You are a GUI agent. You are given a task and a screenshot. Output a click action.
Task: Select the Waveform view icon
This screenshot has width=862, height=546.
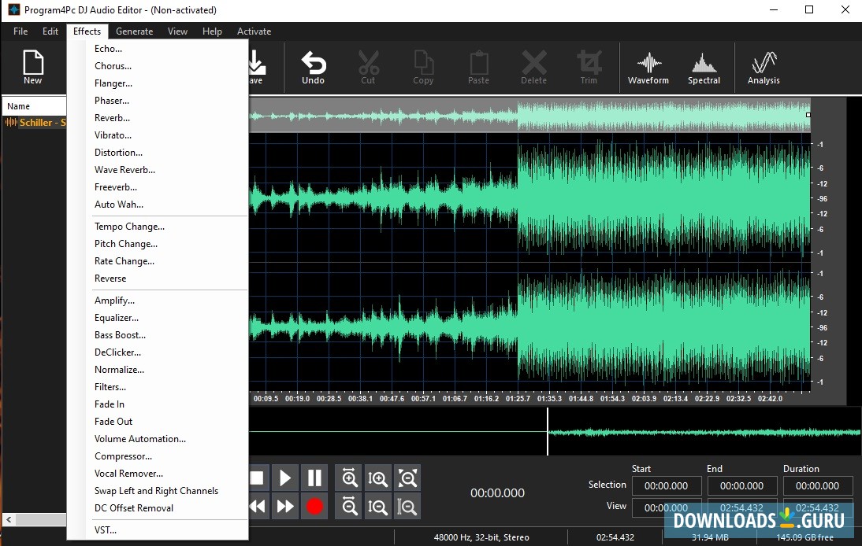648,67
